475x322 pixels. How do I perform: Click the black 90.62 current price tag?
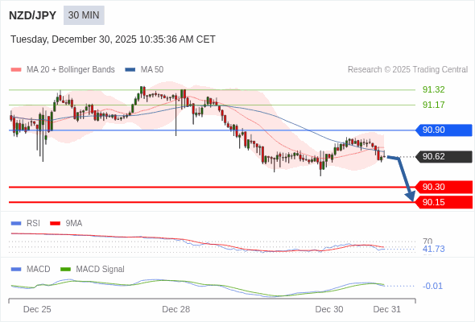[444, 157]
